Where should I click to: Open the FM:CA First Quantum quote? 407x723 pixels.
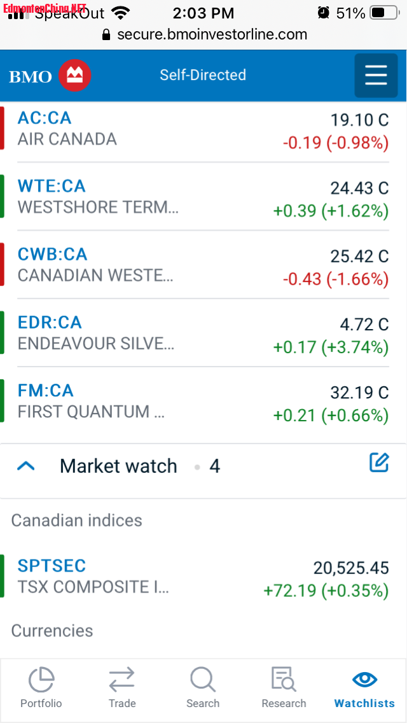(46, 391)
